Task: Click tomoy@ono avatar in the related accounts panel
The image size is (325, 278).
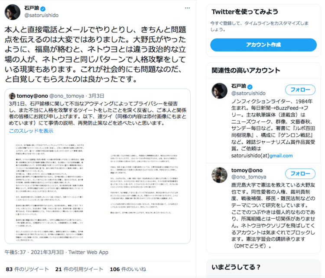Action: [x=219, y=175]
